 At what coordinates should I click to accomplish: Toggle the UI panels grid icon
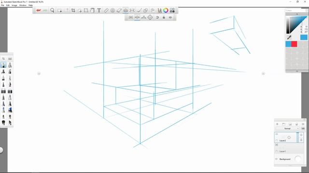(172, 11)
